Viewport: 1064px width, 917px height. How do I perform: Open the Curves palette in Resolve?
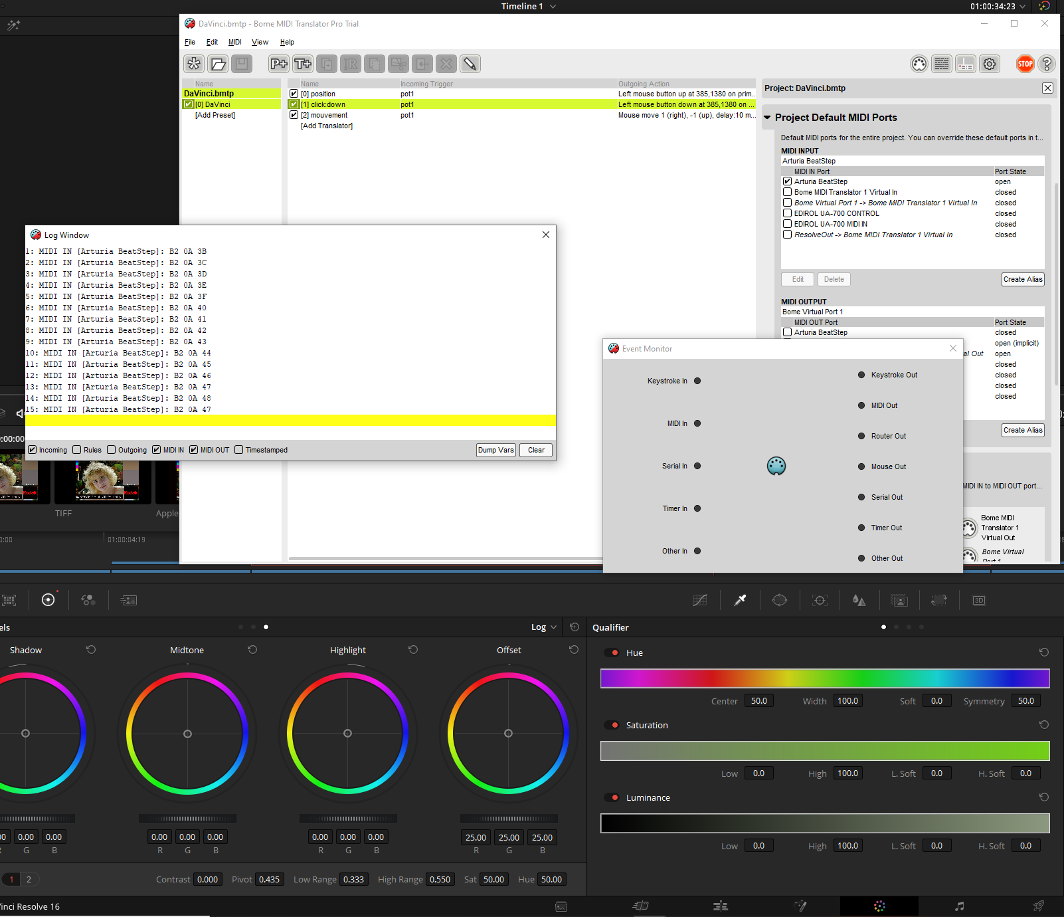click(x=700, y=600)
